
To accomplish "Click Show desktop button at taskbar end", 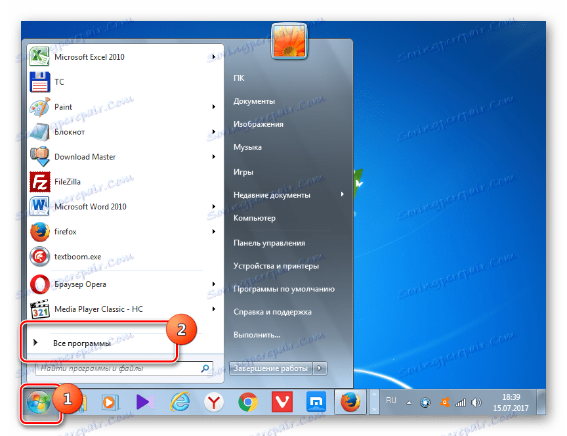I will point(541,403).
